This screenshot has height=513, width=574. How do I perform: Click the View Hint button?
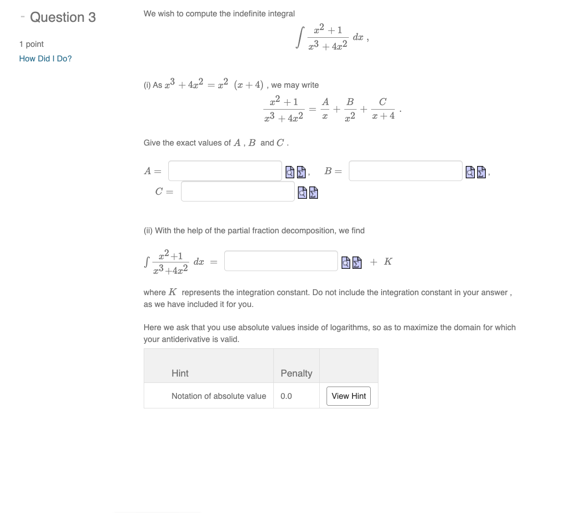point(348,396)
